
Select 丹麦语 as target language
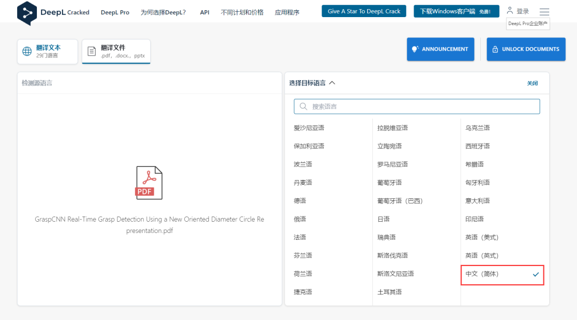click(302, 182)
